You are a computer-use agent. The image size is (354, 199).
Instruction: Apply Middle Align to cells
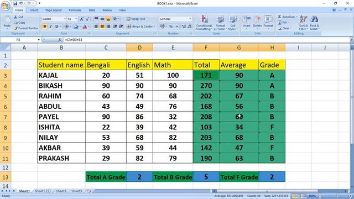pyautogui.click(x=102, y=19)
